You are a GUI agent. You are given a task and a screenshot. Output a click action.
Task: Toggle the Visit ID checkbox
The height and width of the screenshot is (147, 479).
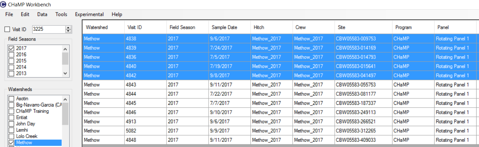coord(7,29)
